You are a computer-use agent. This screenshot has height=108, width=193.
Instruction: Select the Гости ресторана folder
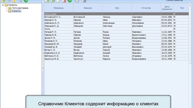click(x=20, y=8)
